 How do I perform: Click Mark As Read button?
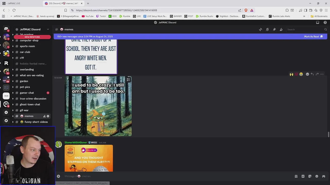(x=313, y=36)
